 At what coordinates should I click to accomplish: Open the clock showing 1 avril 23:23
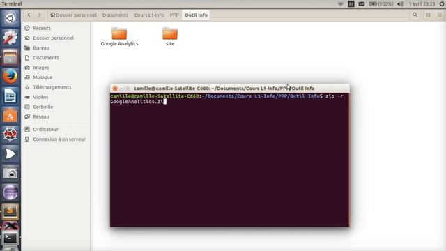(422, 4)
